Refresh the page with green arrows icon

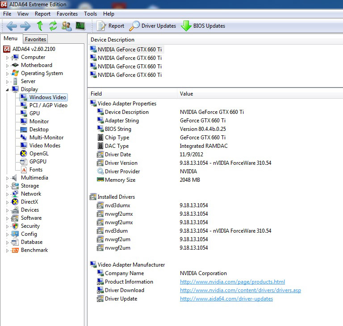point(53,26)
